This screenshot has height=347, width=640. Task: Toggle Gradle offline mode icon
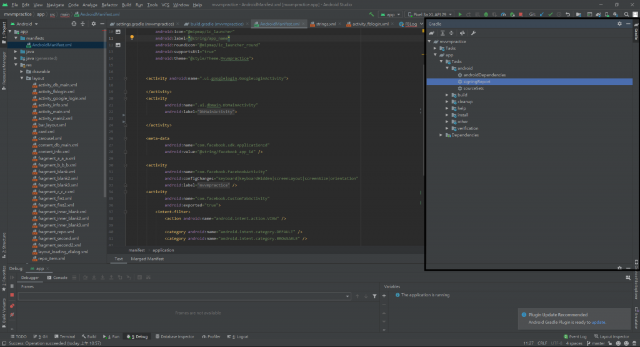pyautogui.click(x=462, y=33)
